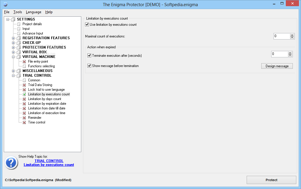Image resolution: width=301 pixels, height=189 pixels.
Task: Collapse the TRIAL CONTROL node
Action: 13,75
